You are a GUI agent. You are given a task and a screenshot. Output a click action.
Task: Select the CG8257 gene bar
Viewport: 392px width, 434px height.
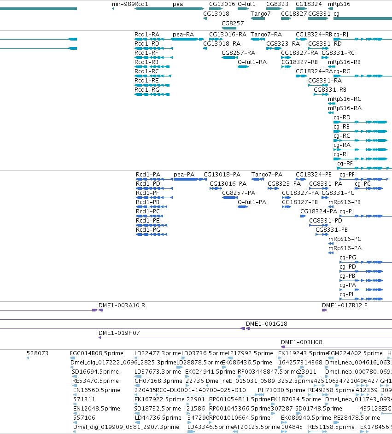pyautogui.click(x=229, y=28)
